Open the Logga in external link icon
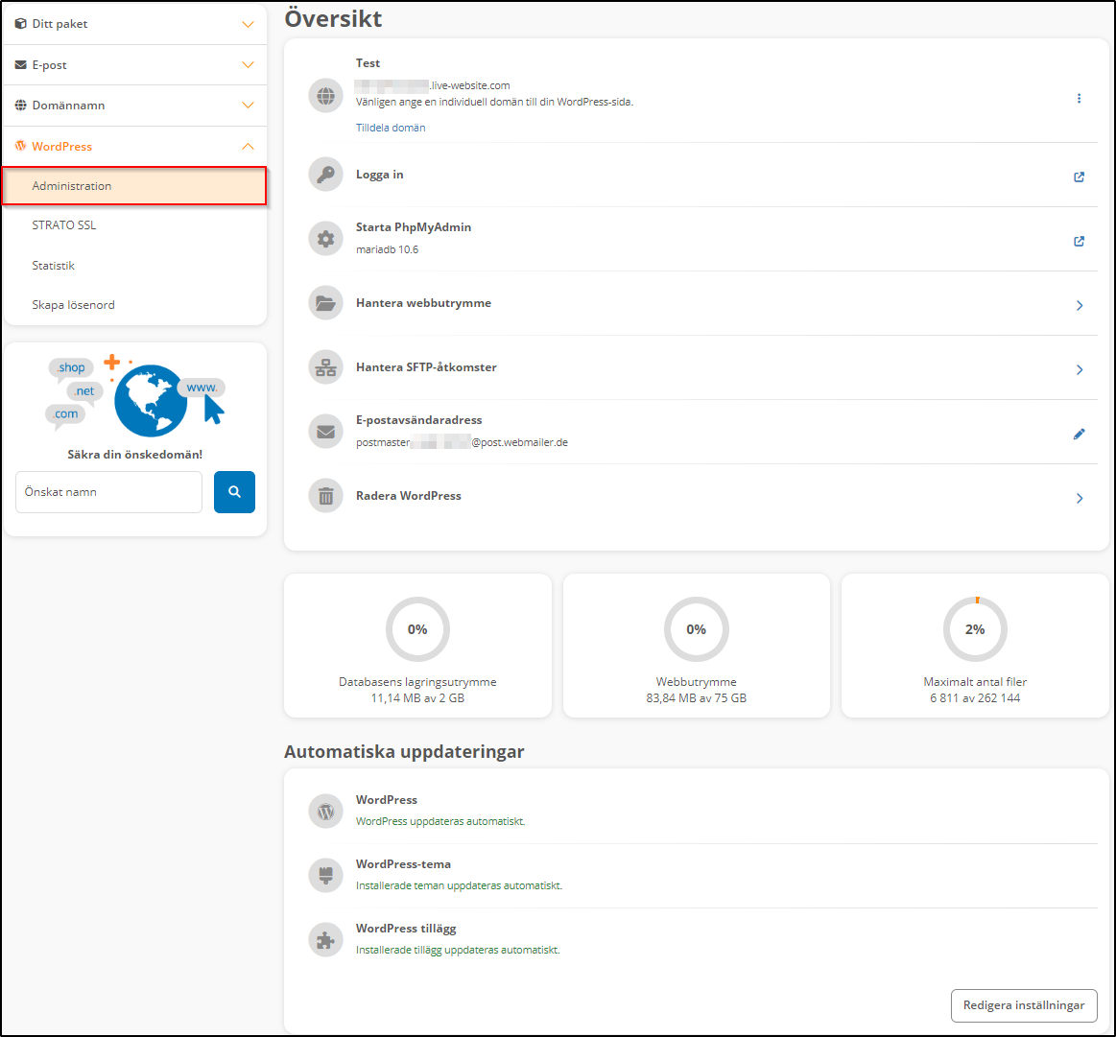The width and height of the screenshot is (1116, 1037). click(x=1079, y=177)
